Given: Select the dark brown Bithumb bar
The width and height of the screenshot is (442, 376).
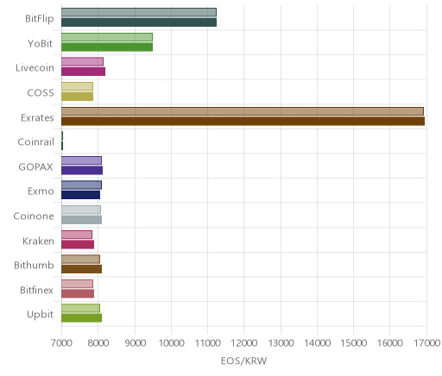Looking at the screenshot, I should pos(81,269).
